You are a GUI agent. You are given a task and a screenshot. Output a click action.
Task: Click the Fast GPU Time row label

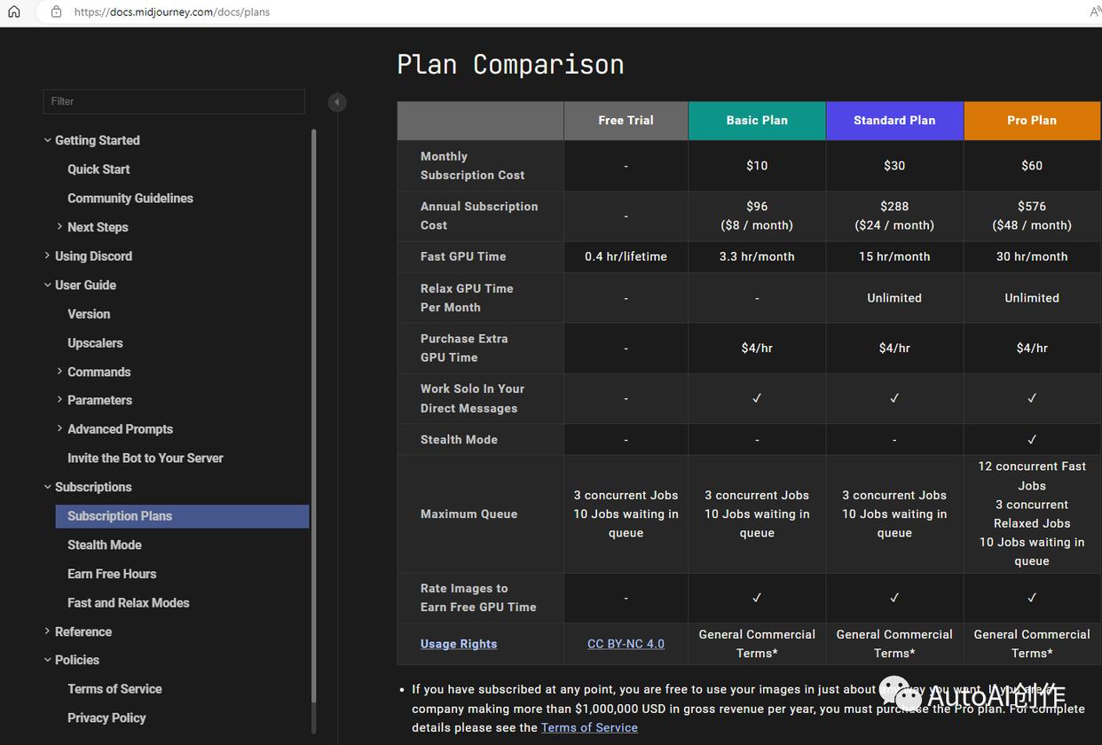(463, 256)
